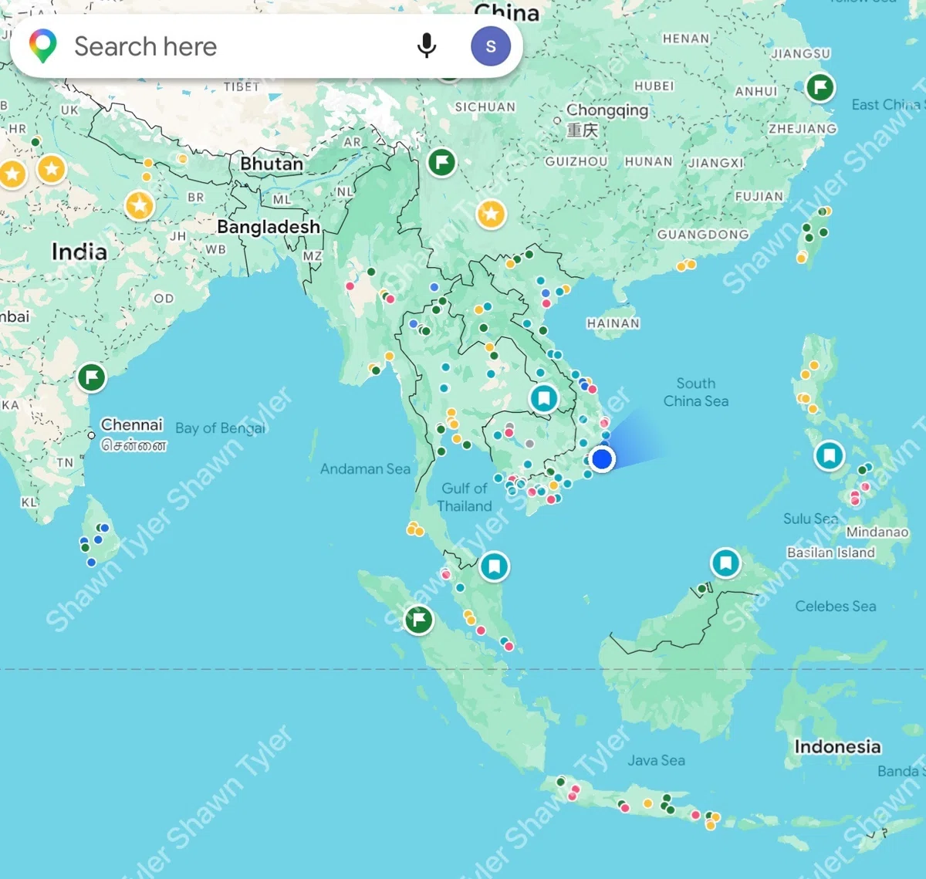
Task: Select the 'Bay of Bengal' label
Action: (x=220, y=428)
